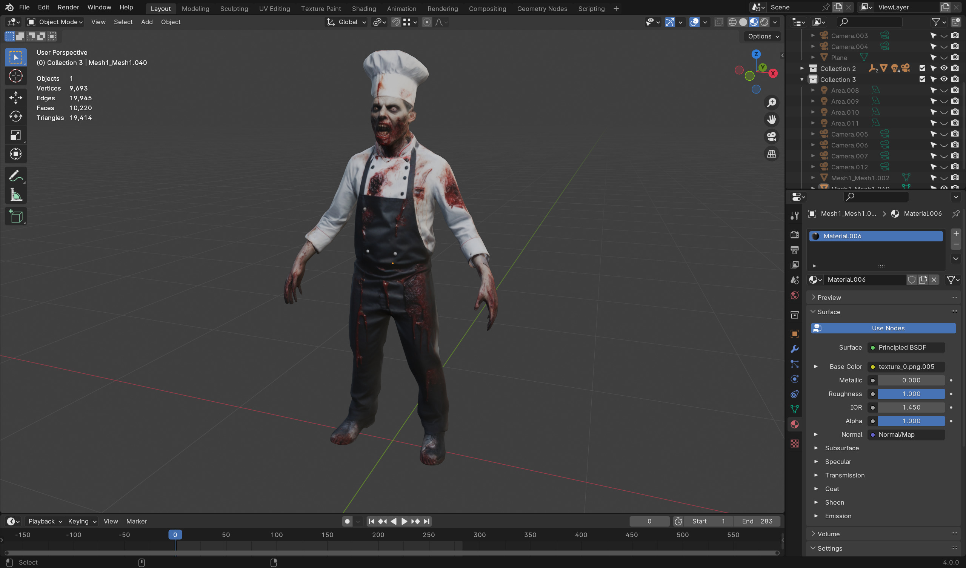Screen dimensions: 966x568
Task: Toggle snapping magnet
Action: [395, 22]
